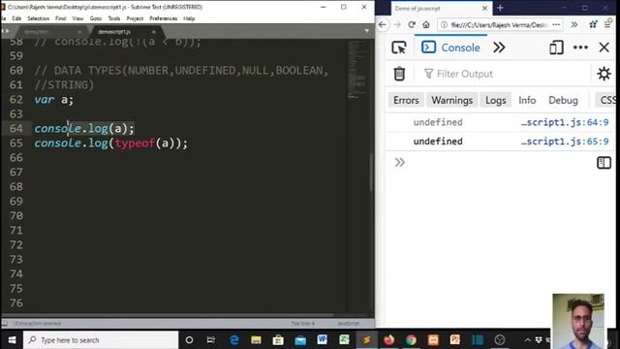
Task: Click the Firefox address bar
Action: coord(499,24)
